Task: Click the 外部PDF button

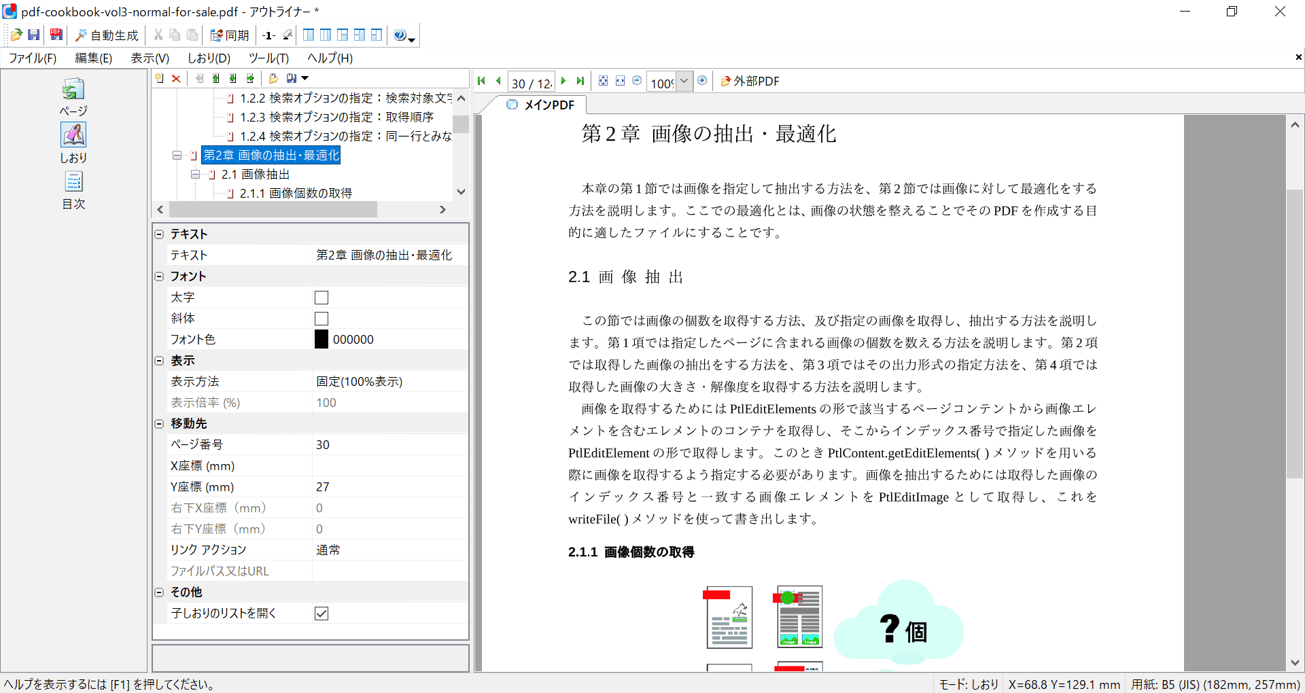Action: click(x=750, y=82)
